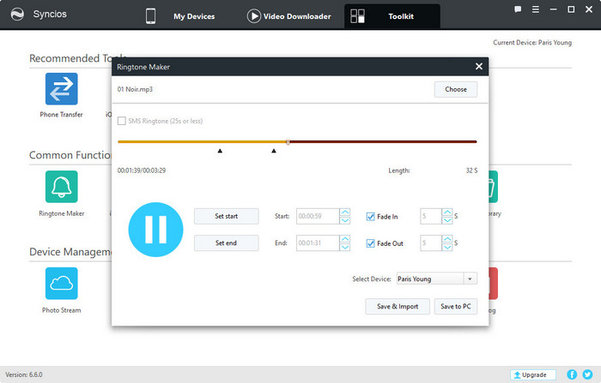Click the My Devices phone icon
601x383 pixels.
click(150, 16)
